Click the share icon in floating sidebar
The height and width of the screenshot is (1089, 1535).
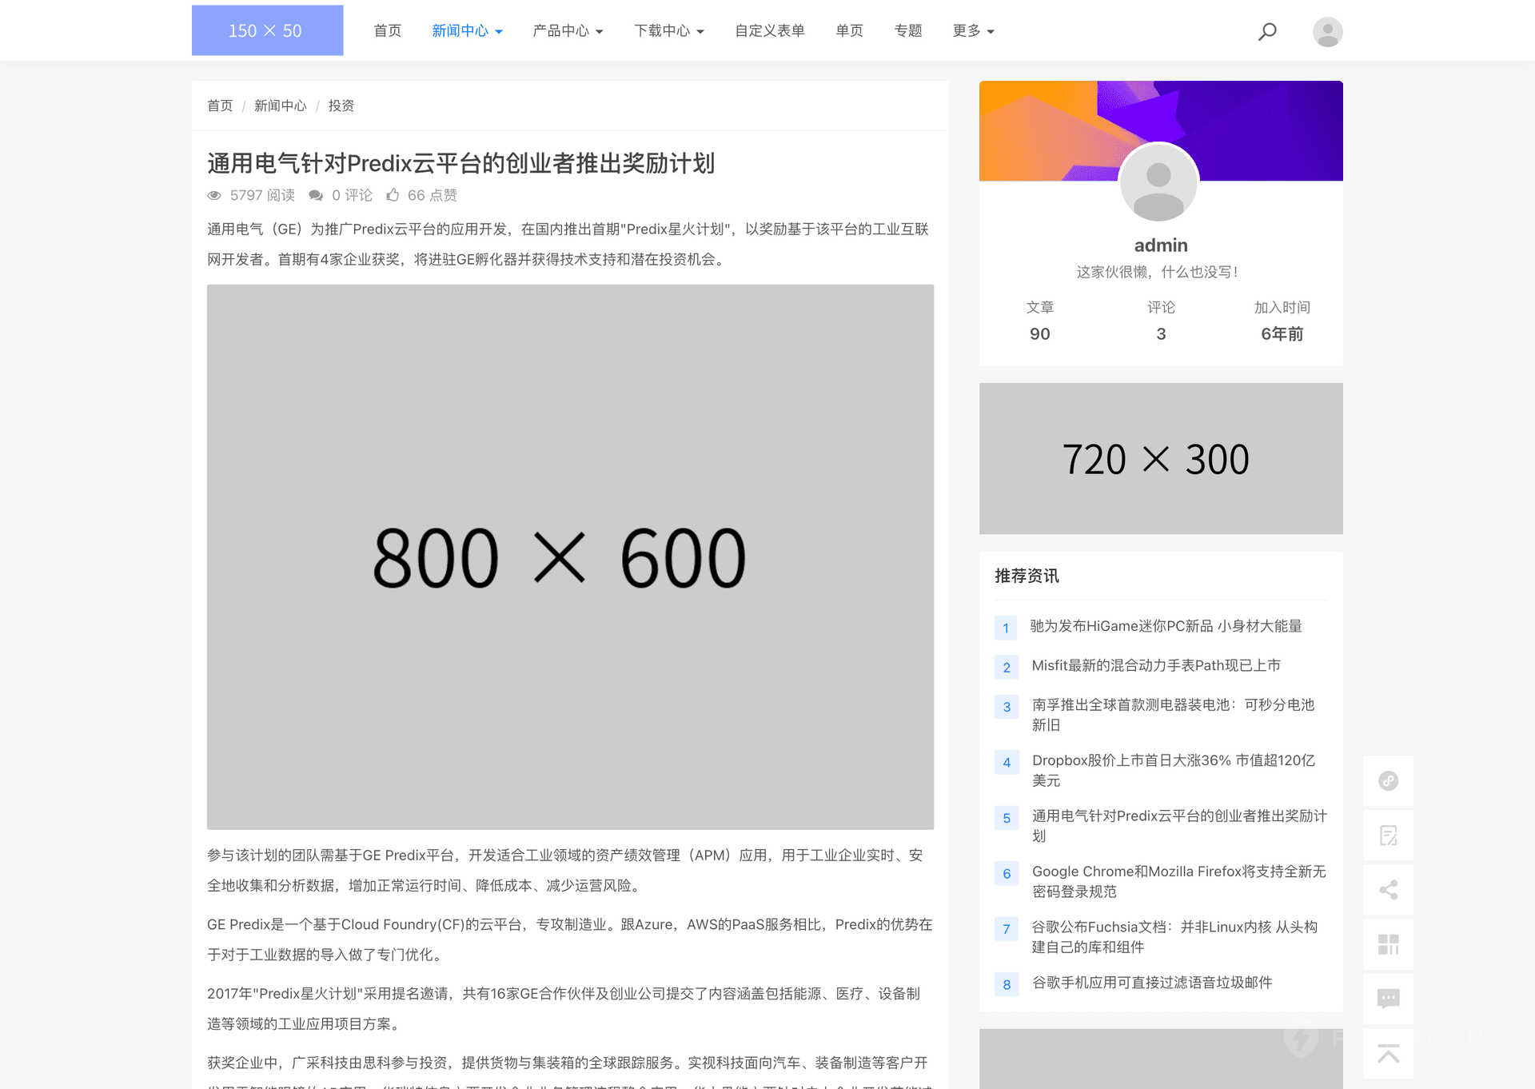coord(1389,890)
